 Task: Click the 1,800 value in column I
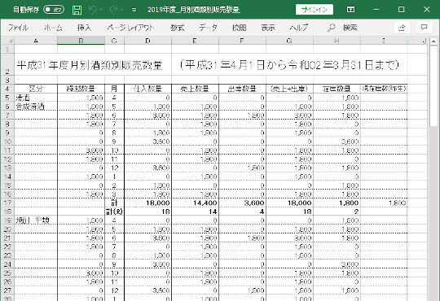(384, 203)
